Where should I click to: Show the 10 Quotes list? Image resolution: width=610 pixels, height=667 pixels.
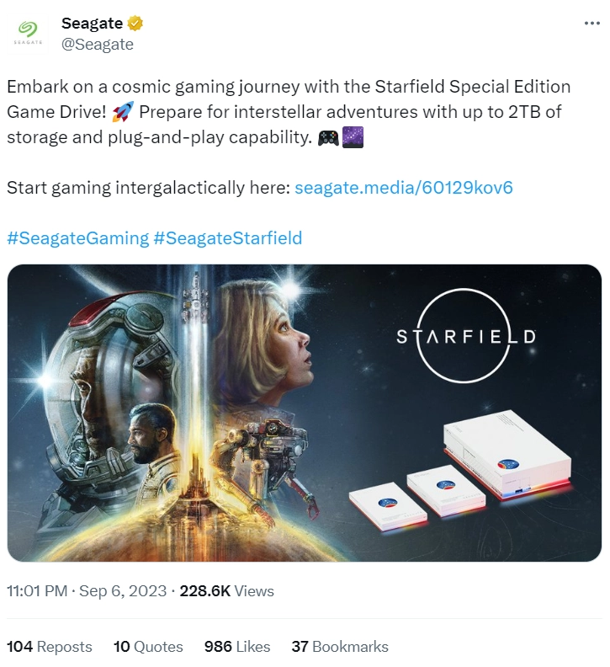[148, 647]
